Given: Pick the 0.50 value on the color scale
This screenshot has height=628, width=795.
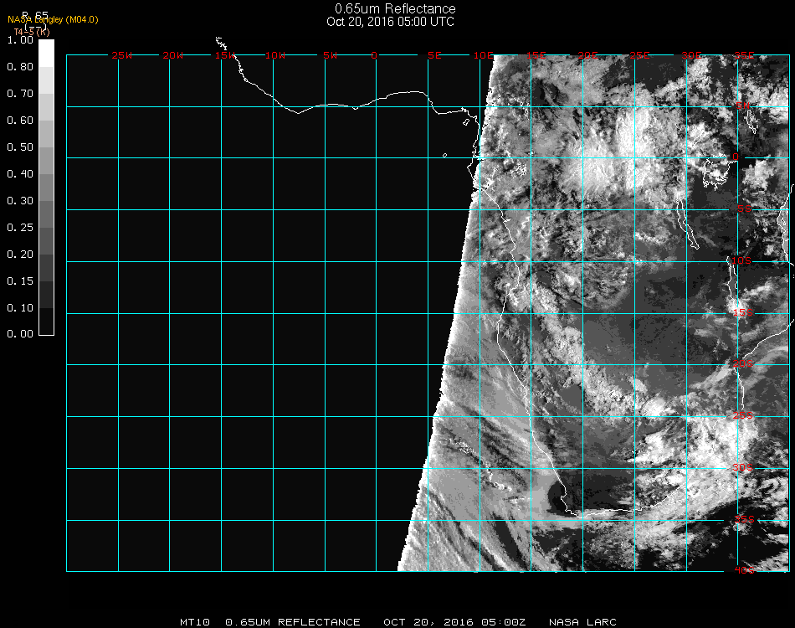Looking at the screenshot, I should coord(20,147).
